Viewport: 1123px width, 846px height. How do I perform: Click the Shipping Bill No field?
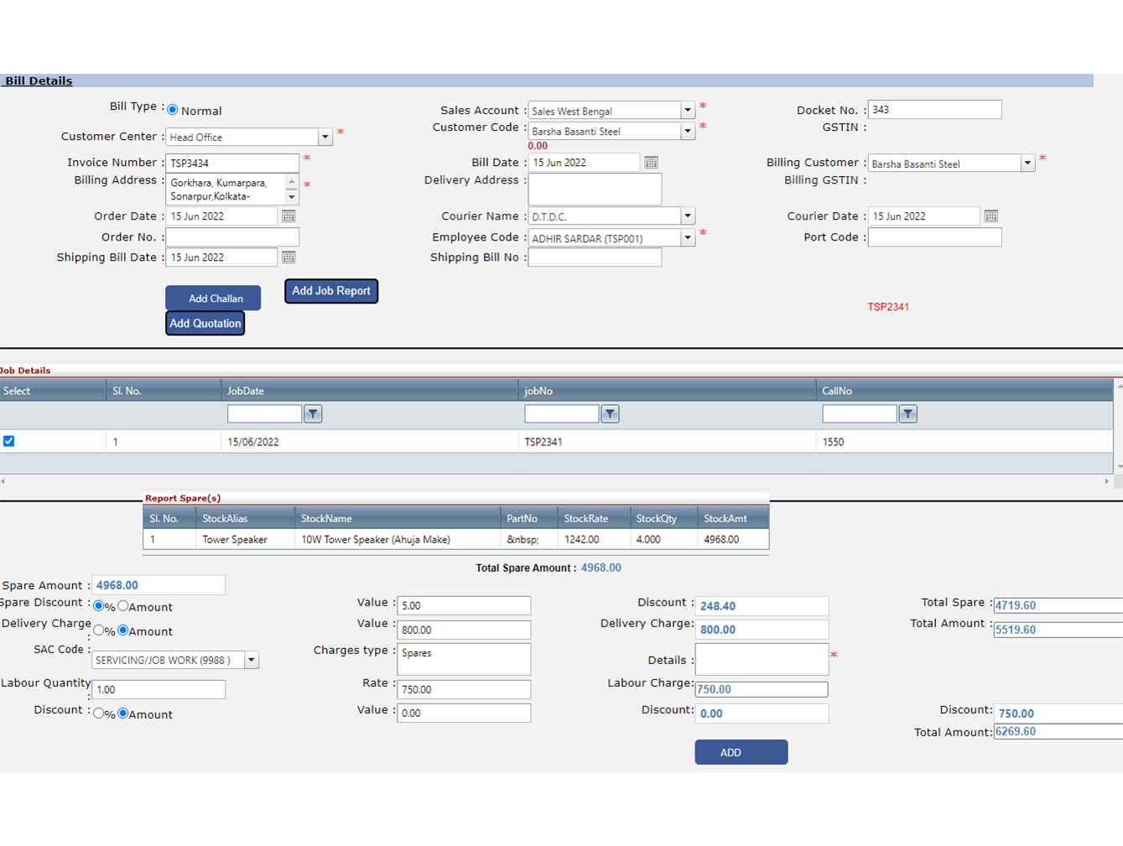coord(595,257)
